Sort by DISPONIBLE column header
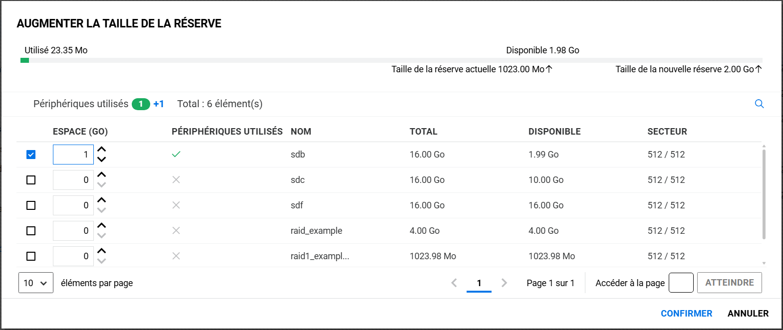The height and width of the screenshot is (330, 783). tap(554, 132)
